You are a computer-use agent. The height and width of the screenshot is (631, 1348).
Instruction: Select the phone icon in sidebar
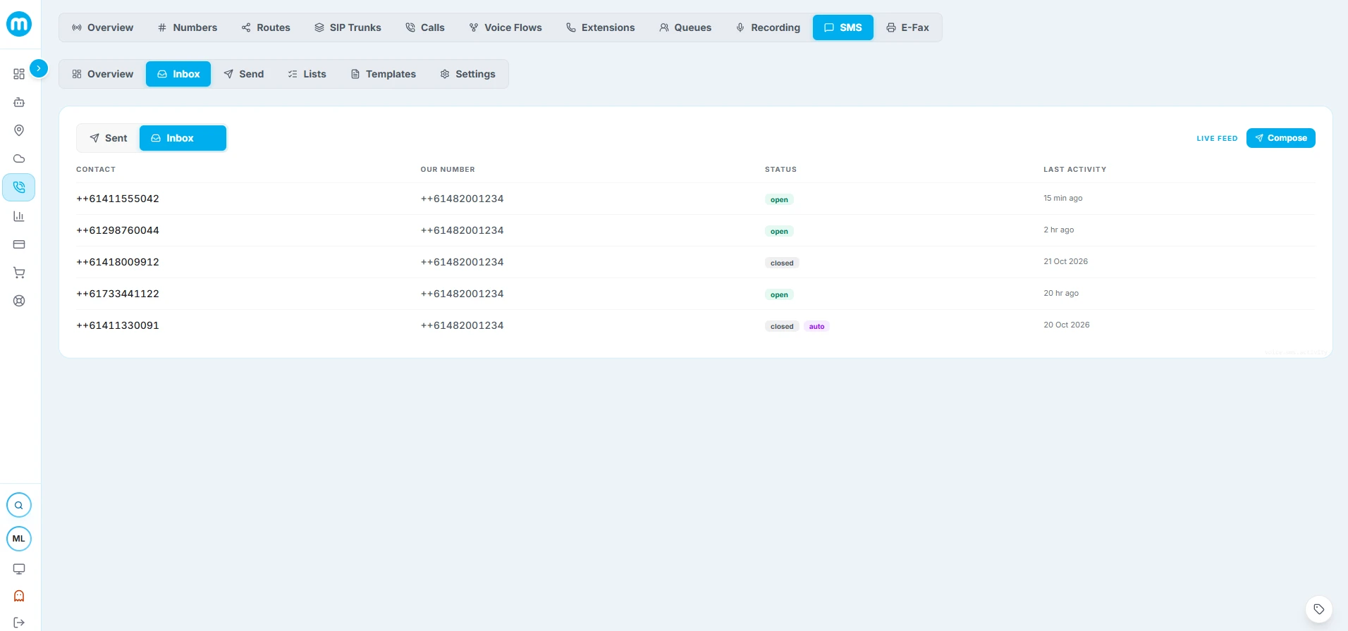[19, 187]
